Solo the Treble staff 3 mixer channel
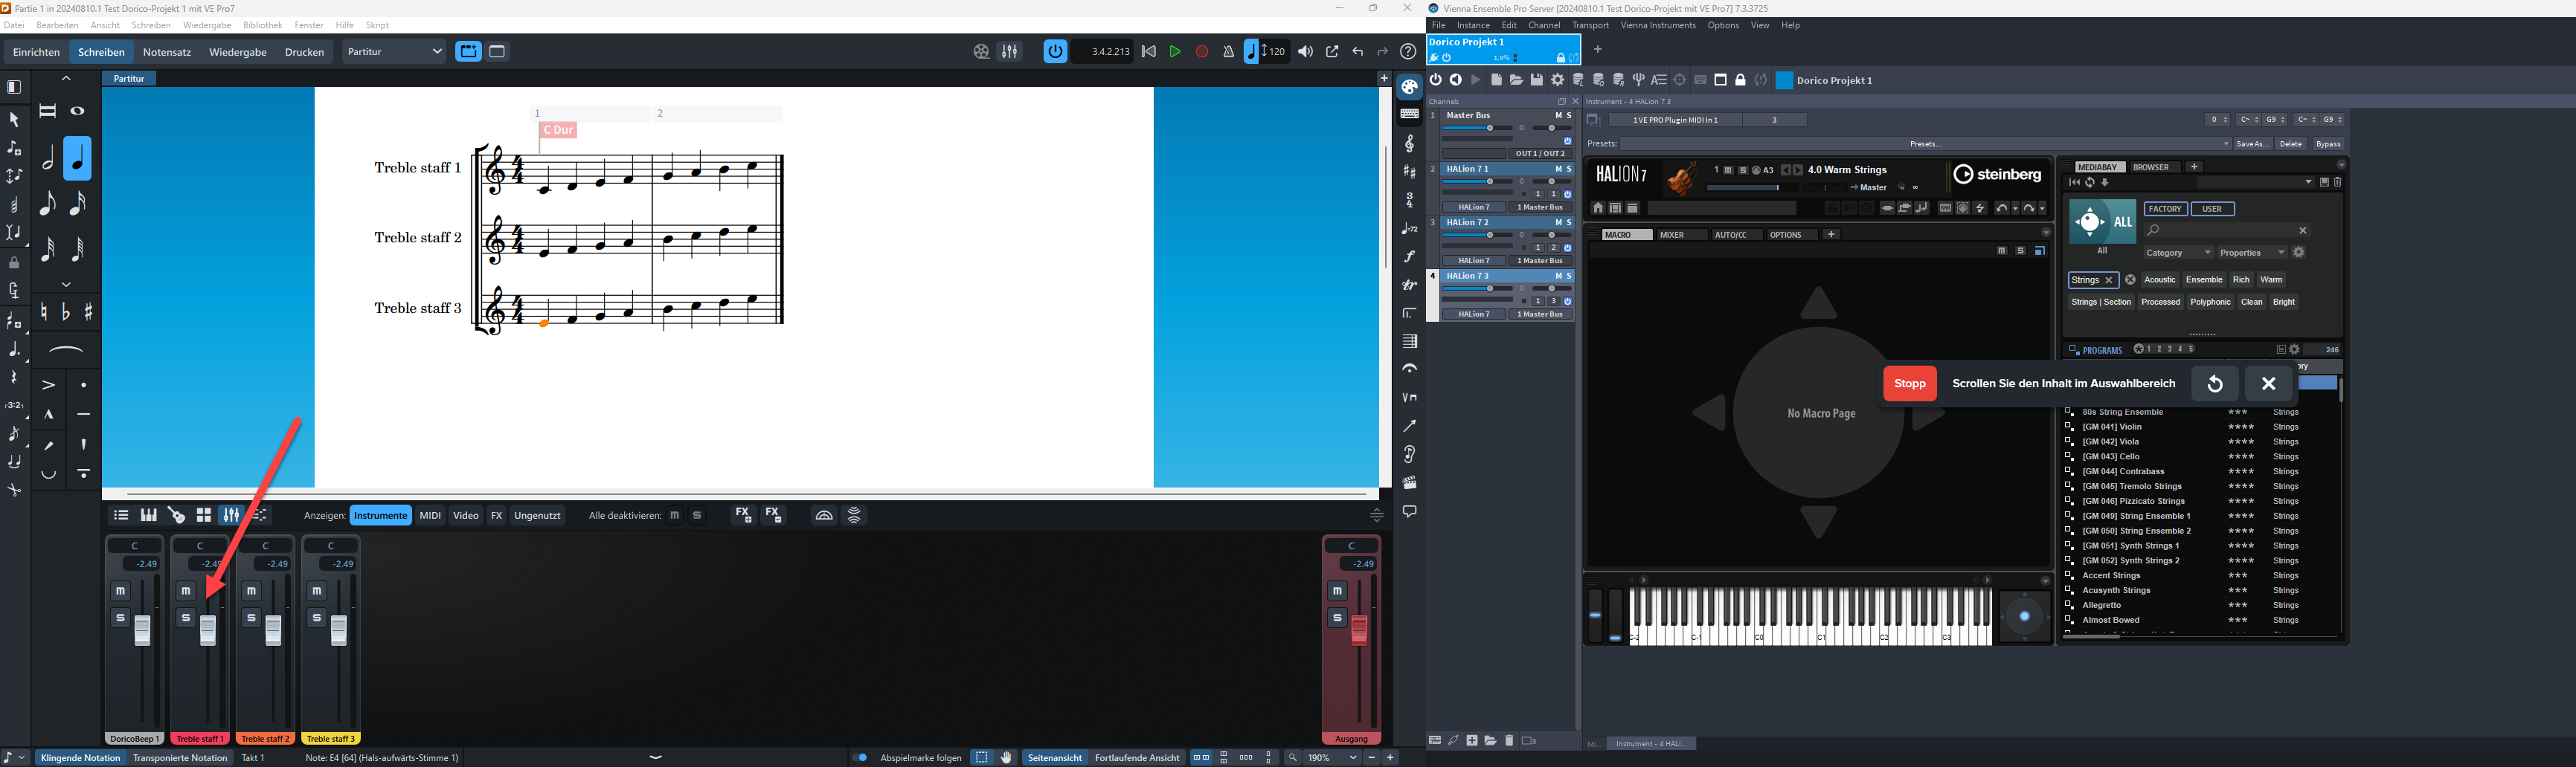This screenshot has height=767, width=2576. click(x=317, y=618)
